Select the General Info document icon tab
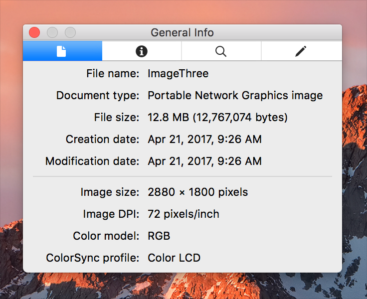 click(62, 51)
